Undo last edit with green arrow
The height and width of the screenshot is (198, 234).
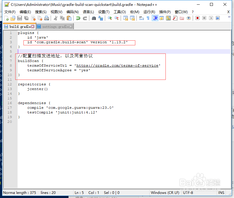78,18
